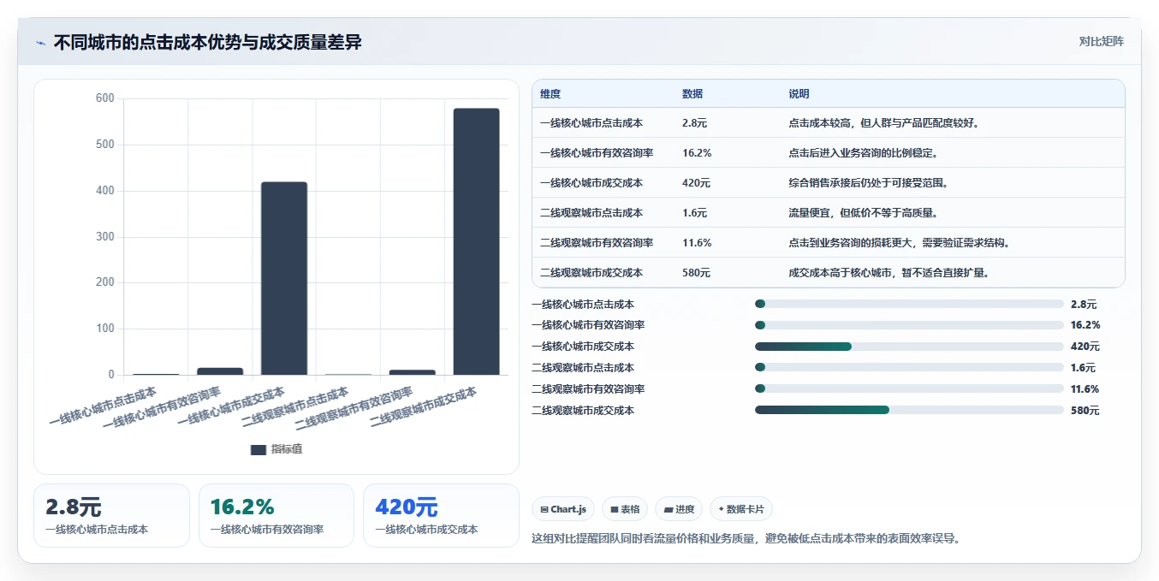
Task: Click the 600 y-axis label
Action: point(104,98)
